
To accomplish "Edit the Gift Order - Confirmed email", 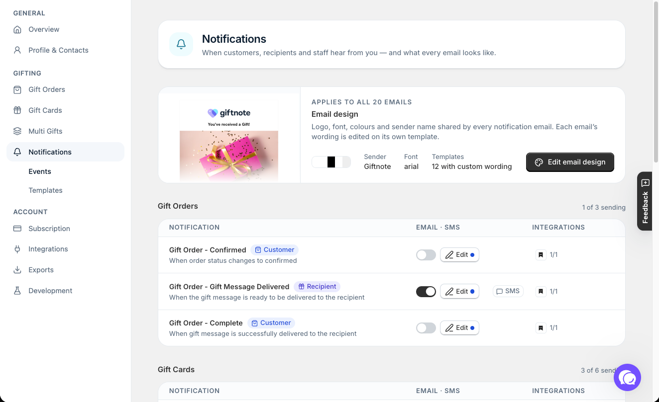I will click(x=459, y=255).
